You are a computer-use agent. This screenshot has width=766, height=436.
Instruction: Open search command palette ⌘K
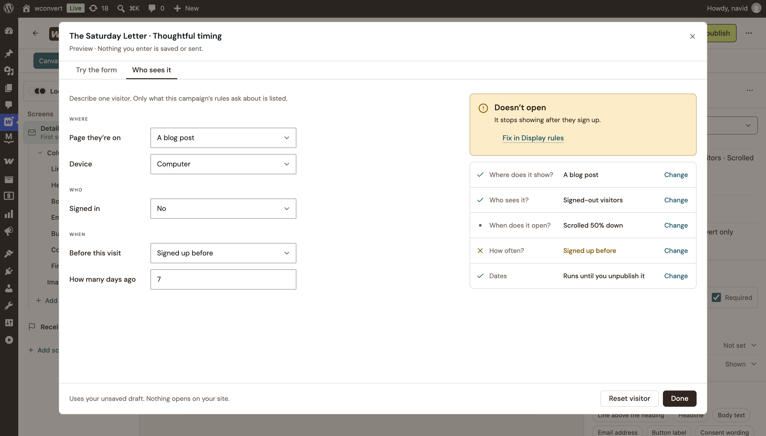(128, 8)
